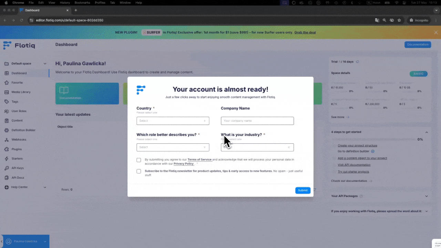Open the Terms of Service link
The width and height of the screenshot is (441, 248).
click(x=199, y=159)
